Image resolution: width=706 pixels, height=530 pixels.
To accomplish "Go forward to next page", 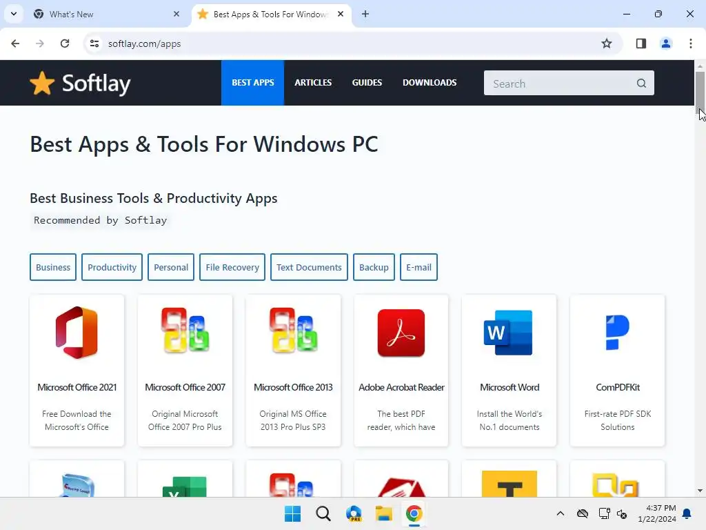I will tap(40, 43).
